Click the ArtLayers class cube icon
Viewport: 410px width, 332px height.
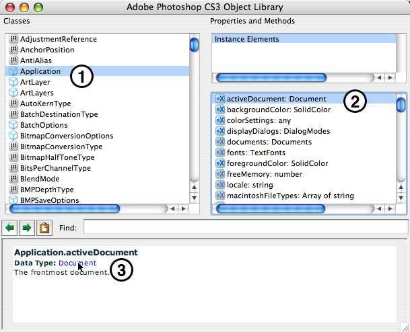click(x=13, y=93)
